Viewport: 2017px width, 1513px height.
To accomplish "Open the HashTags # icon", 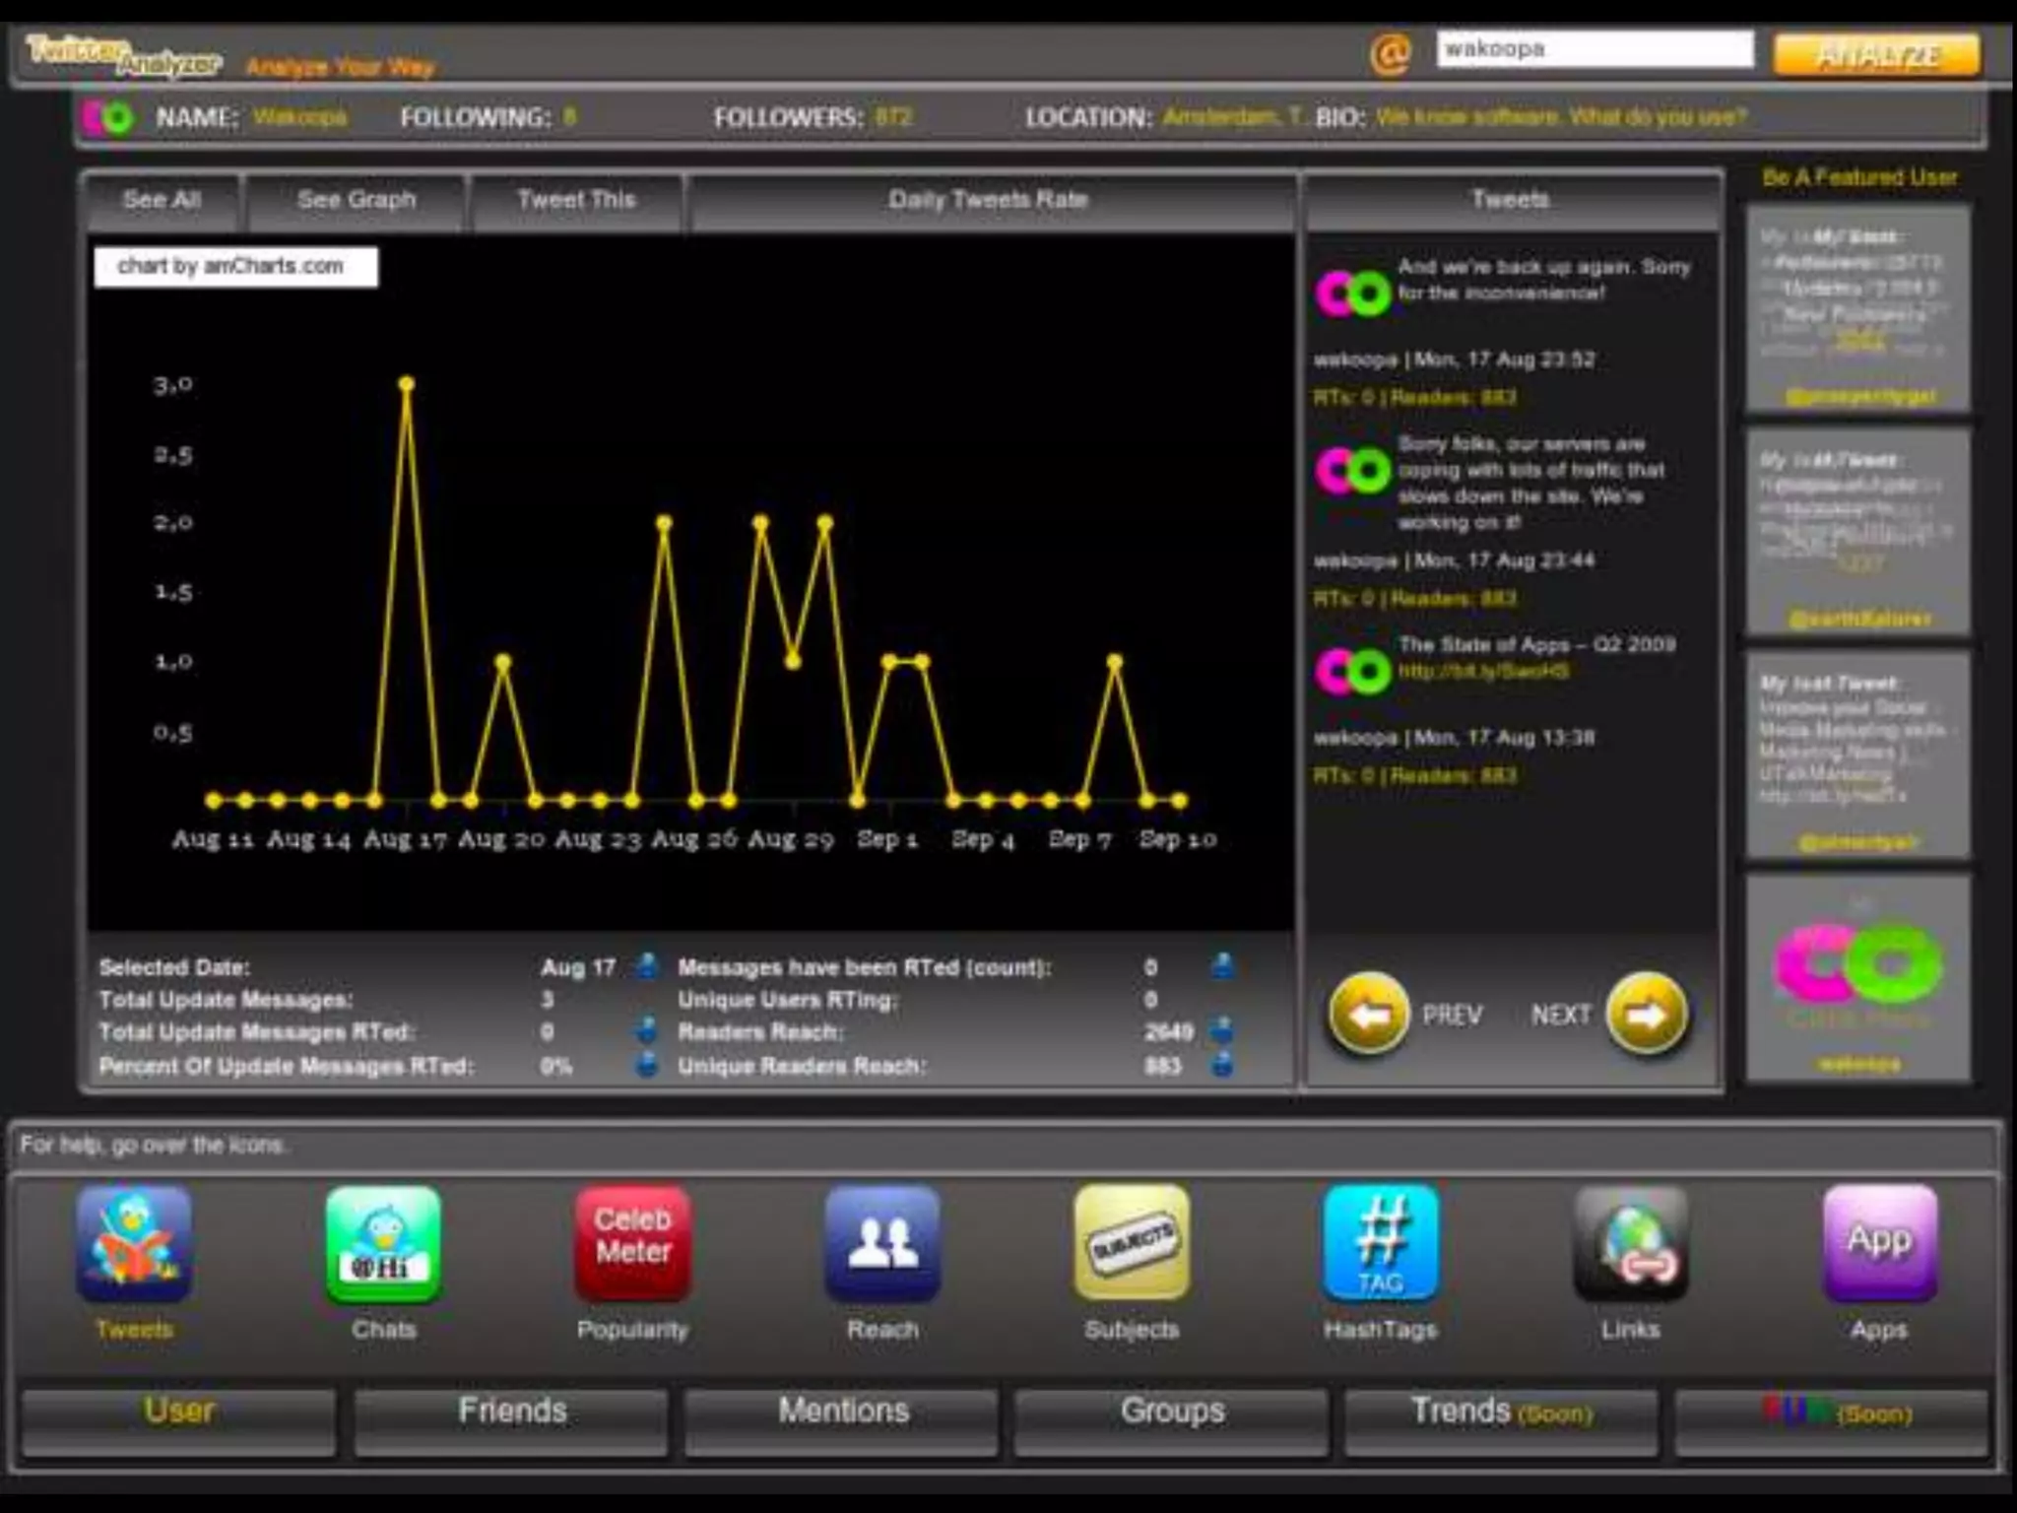I will pyautogui.click(x=1381, y=1244).
